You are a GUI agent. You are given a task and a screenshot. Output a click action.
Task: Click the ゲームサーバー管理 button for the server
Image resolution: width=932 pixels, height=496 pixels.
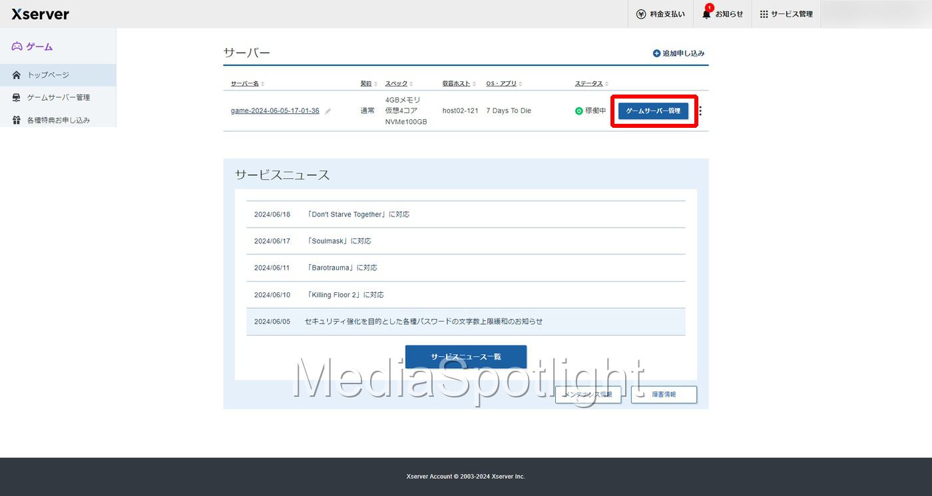pos(654,111)
